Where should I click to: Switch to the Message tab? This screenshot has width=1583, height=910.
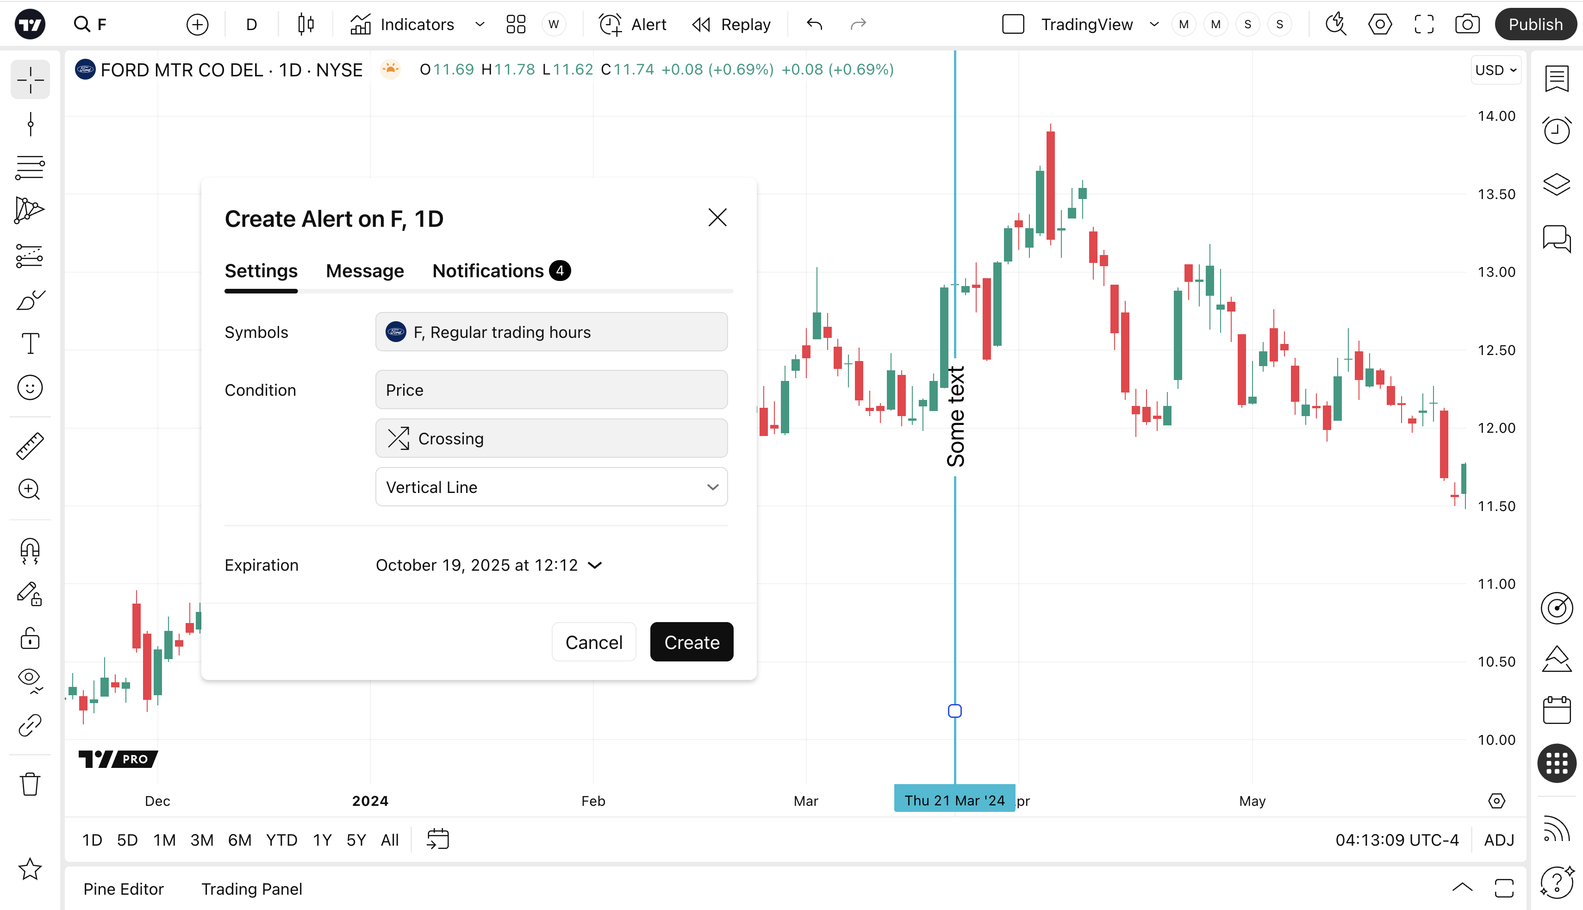(364, 271)
